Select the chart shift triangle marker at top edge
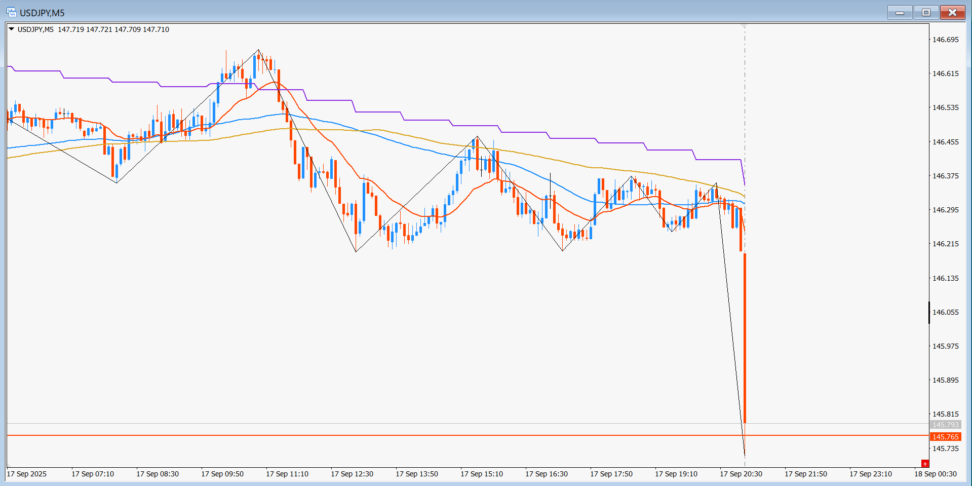This screenshot has width=972, height=486. click(x=744, y=26)
